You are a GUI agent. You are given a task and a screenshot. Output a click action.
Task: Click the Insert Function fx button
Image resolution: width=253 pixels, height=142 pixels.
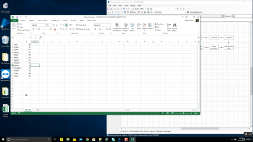tap(40, 37)
